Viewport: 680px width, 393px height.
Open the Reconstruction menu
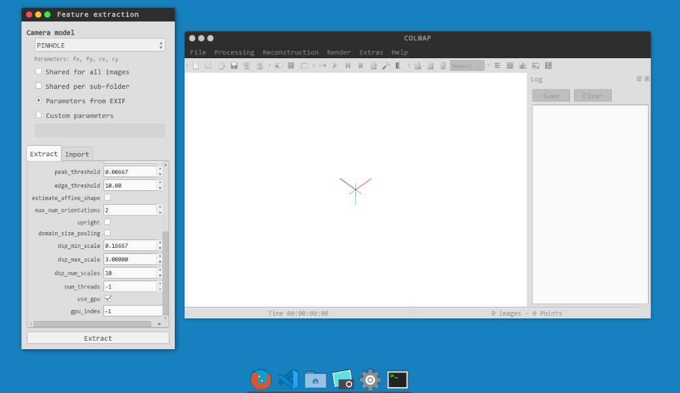(x=291, y=52)
